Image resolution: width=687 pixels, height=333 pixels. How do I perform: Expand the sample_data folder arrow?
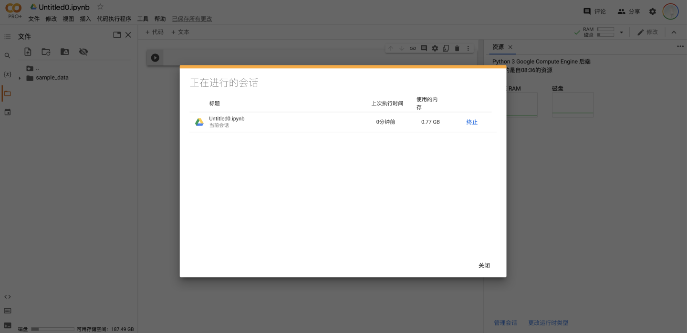click(x=20, y=78)
